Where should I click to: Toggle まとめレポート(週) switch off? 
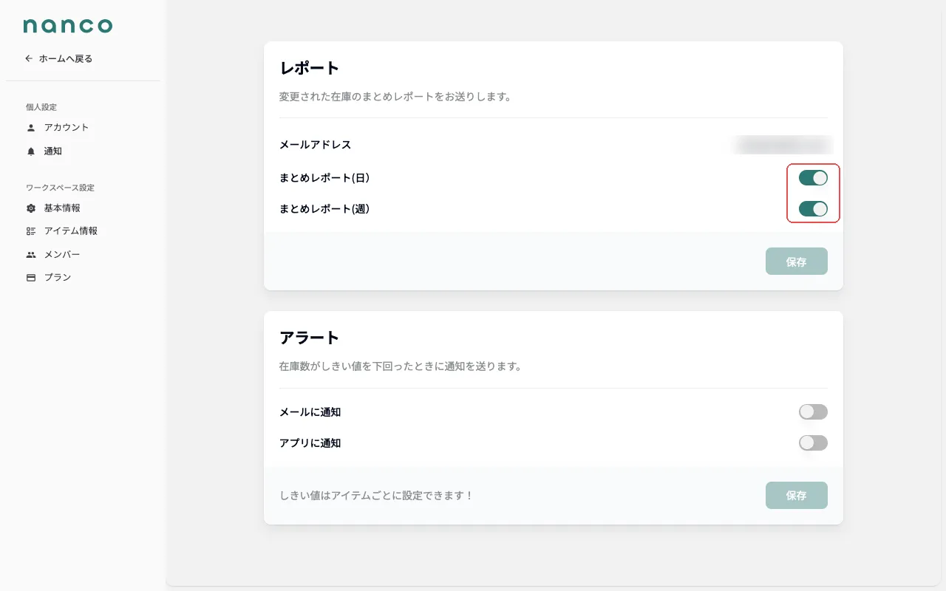pos(813,209)
